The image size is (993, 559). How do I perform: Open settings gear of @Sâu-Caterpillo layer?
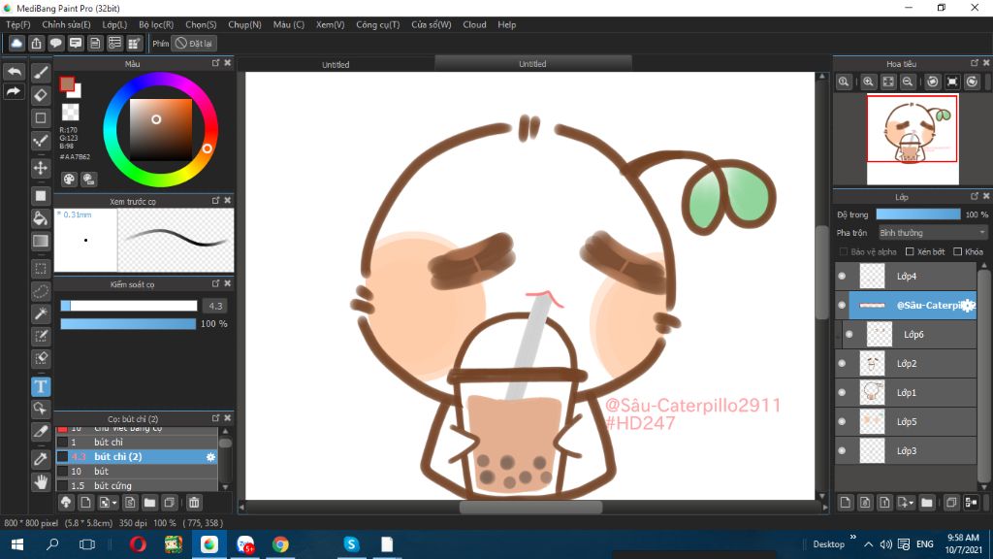[x=969, y=306]
